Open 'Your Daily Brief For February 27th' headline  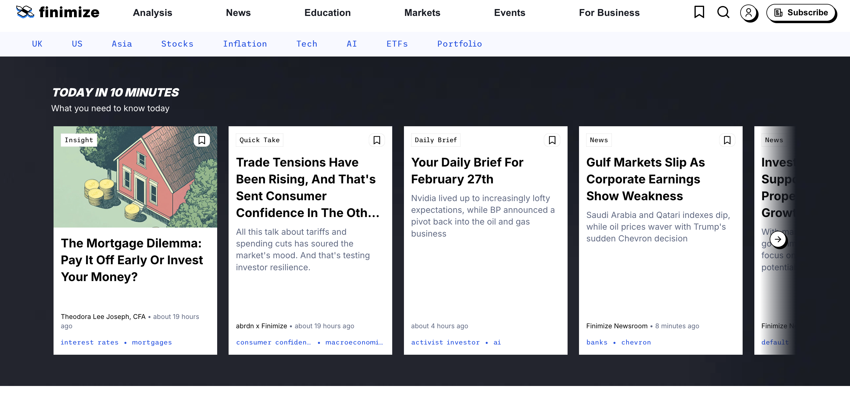point(467,170)
